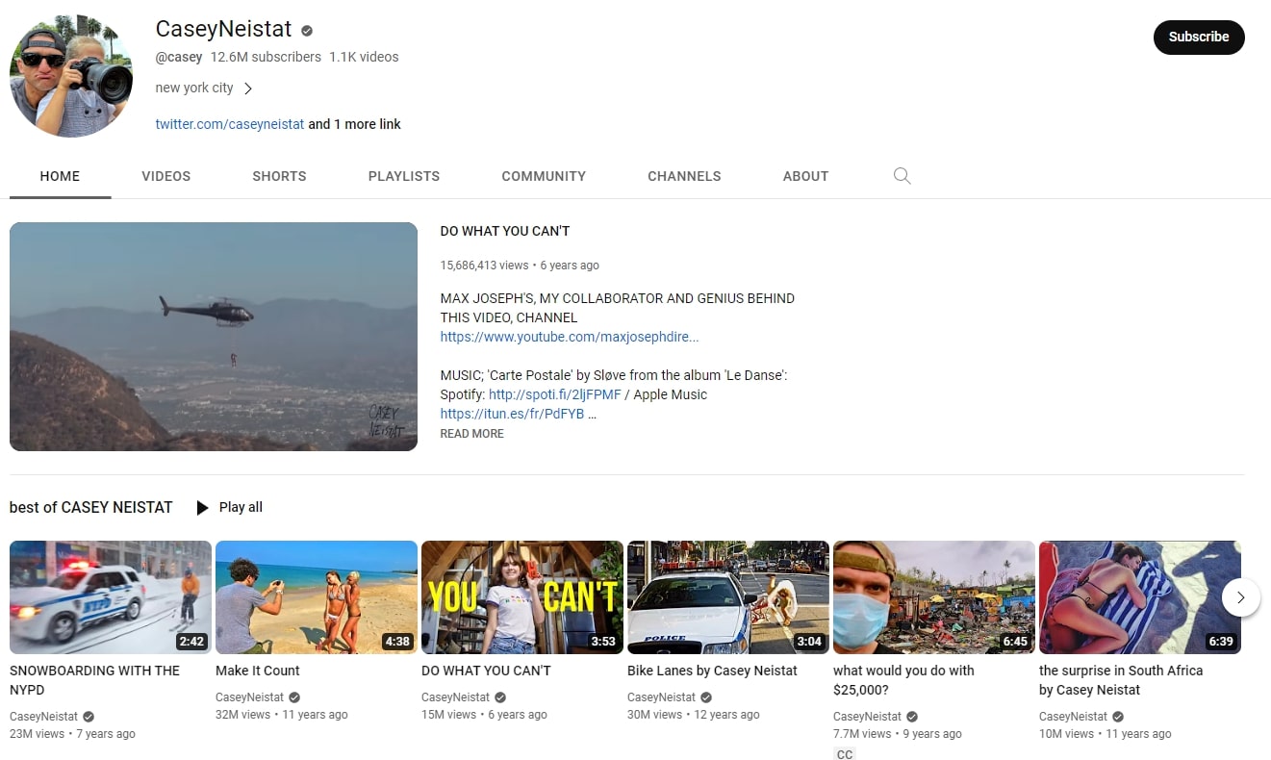
Task: Expand channel description chevron after new york city
Action: pyautogui.click(x=247, y=89)
